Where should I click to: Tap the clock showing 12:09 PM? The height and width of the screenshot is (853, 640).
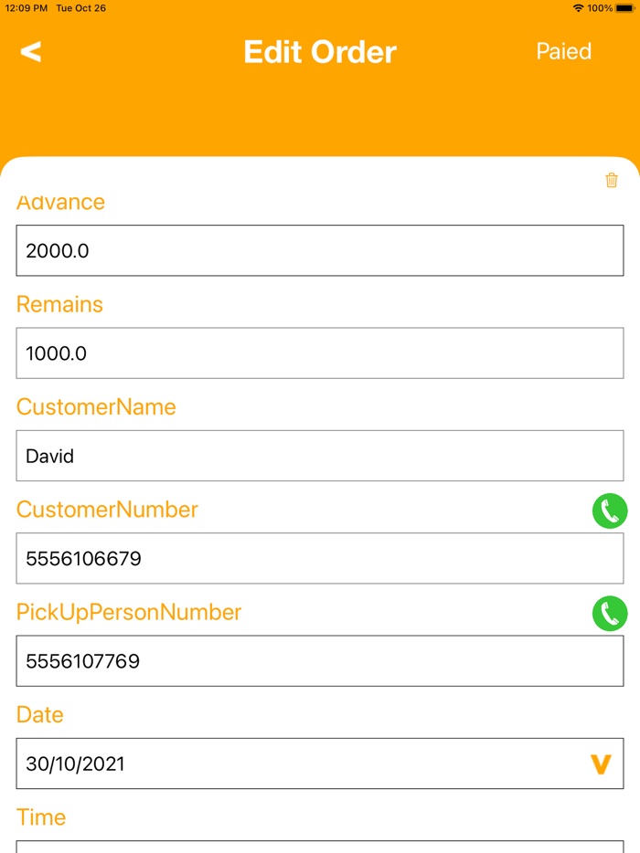(26, 8)
